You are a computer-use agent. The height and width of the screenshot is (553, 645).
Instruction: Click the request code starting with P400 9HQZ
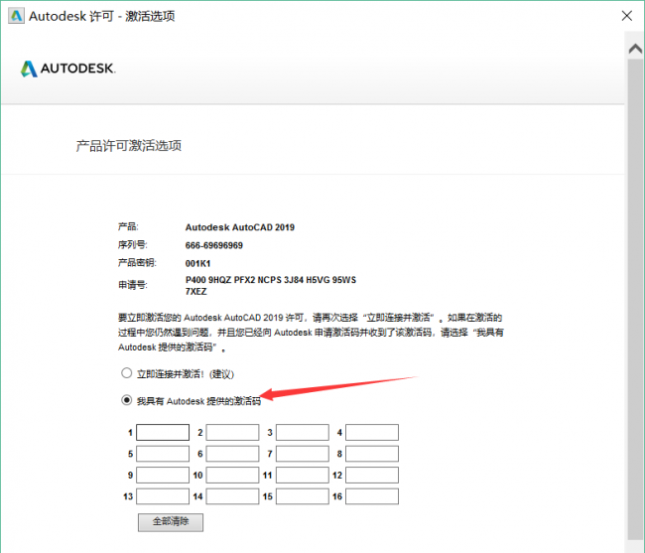(271, 286)
